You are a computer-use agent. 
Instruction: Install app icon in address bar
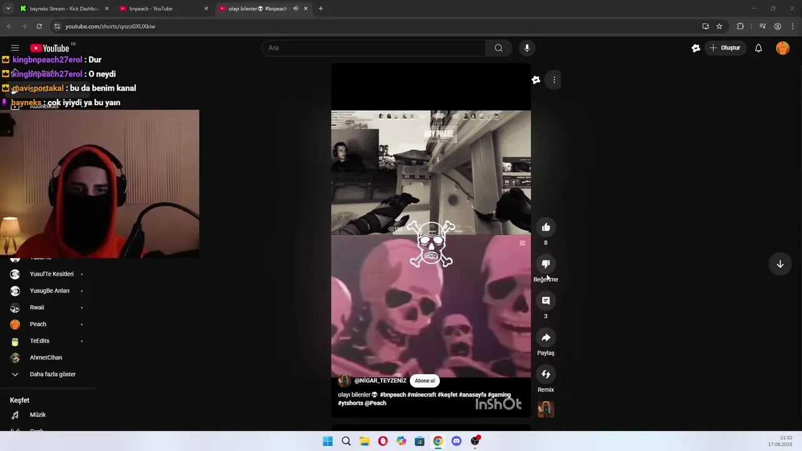point(706,26)
